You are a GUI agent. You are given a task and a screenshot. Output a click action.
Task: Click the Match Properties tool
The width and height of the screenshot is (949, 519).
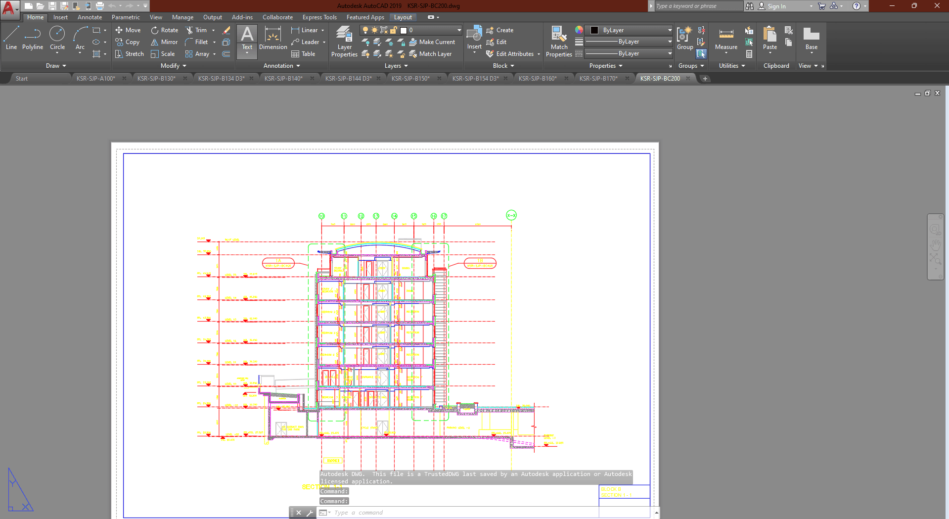[x=559, y=41]
